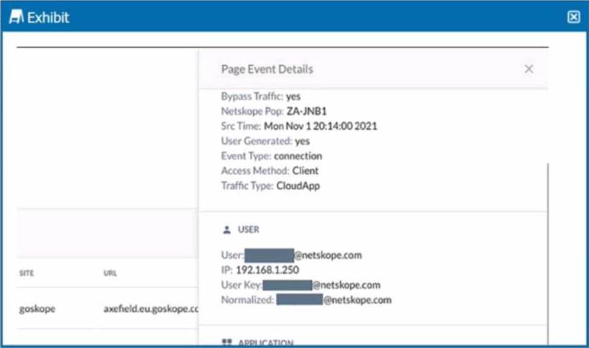This screenshot has height=348, width=589.
Task: Click the User Key email value
Action: (322, 285)
